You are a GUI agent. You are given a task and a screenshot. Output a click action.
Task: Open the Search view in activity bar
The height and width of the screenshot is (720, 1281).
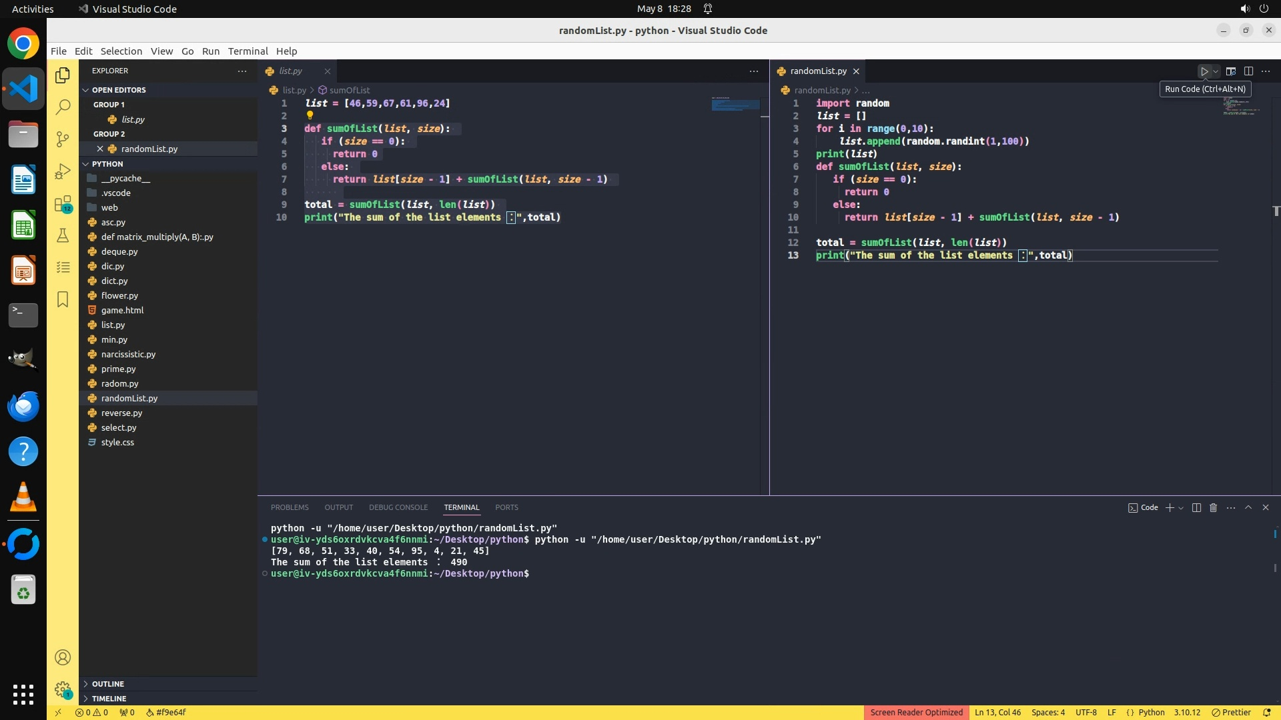pos(63,107)
